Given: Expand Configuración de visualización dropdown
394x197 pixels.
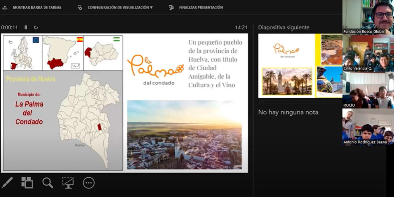Looking at the screenshot, I should 120,7.
